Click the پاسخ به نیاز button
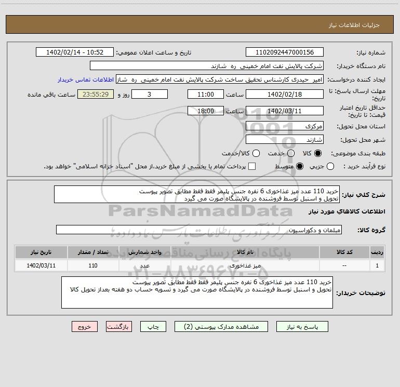This screenshot has height=387, width=400. (302, 327)
